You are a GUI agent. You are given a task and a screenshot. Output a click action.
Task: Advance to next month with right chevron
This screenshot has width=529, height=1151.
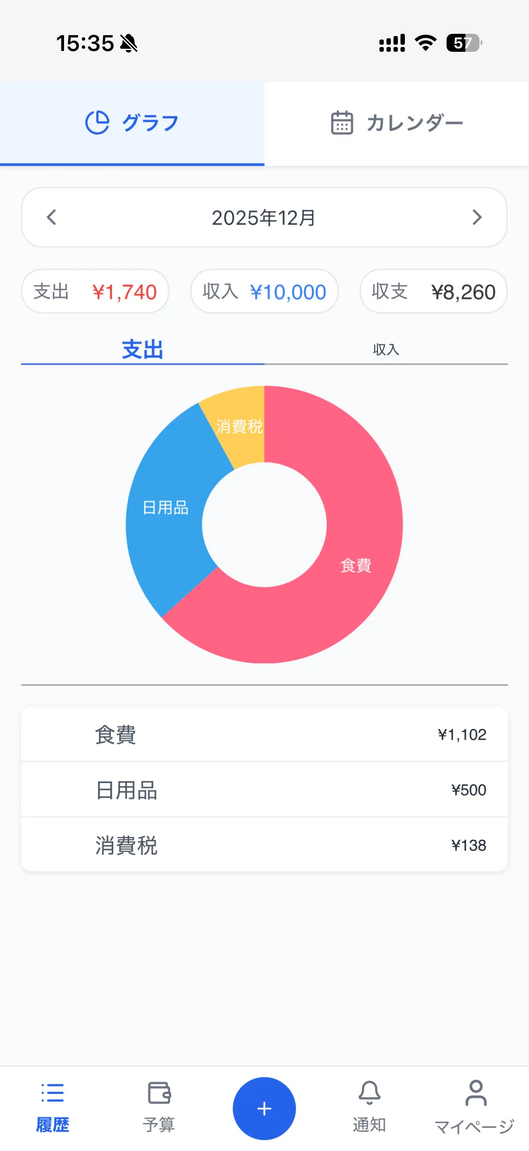477,218
